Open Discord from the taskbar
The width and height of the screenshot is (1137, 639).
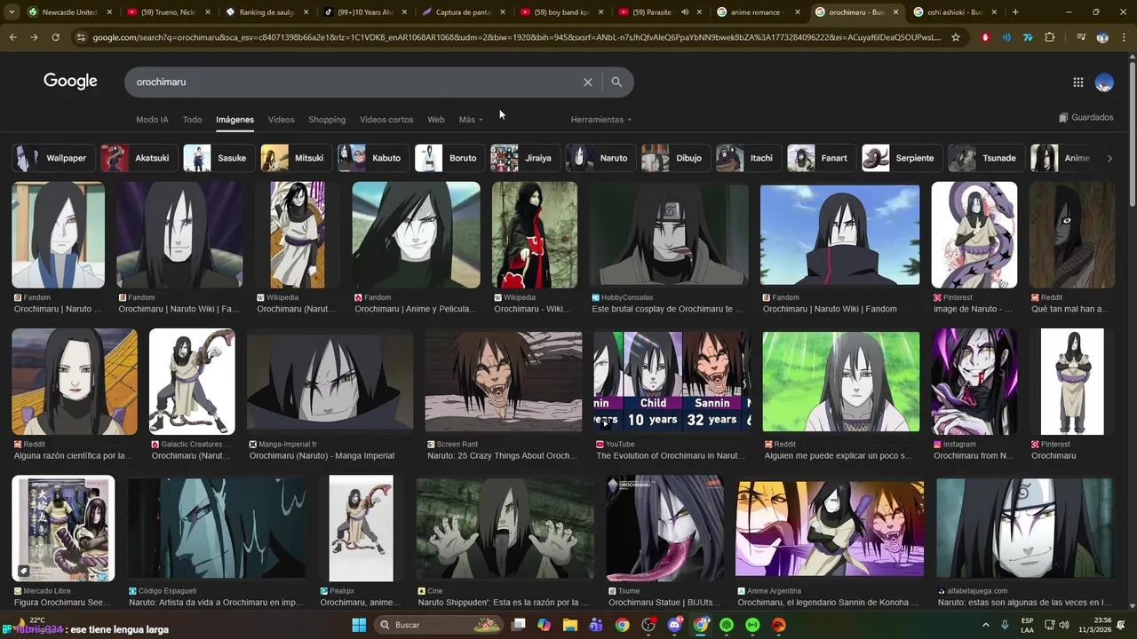(674, 625)
